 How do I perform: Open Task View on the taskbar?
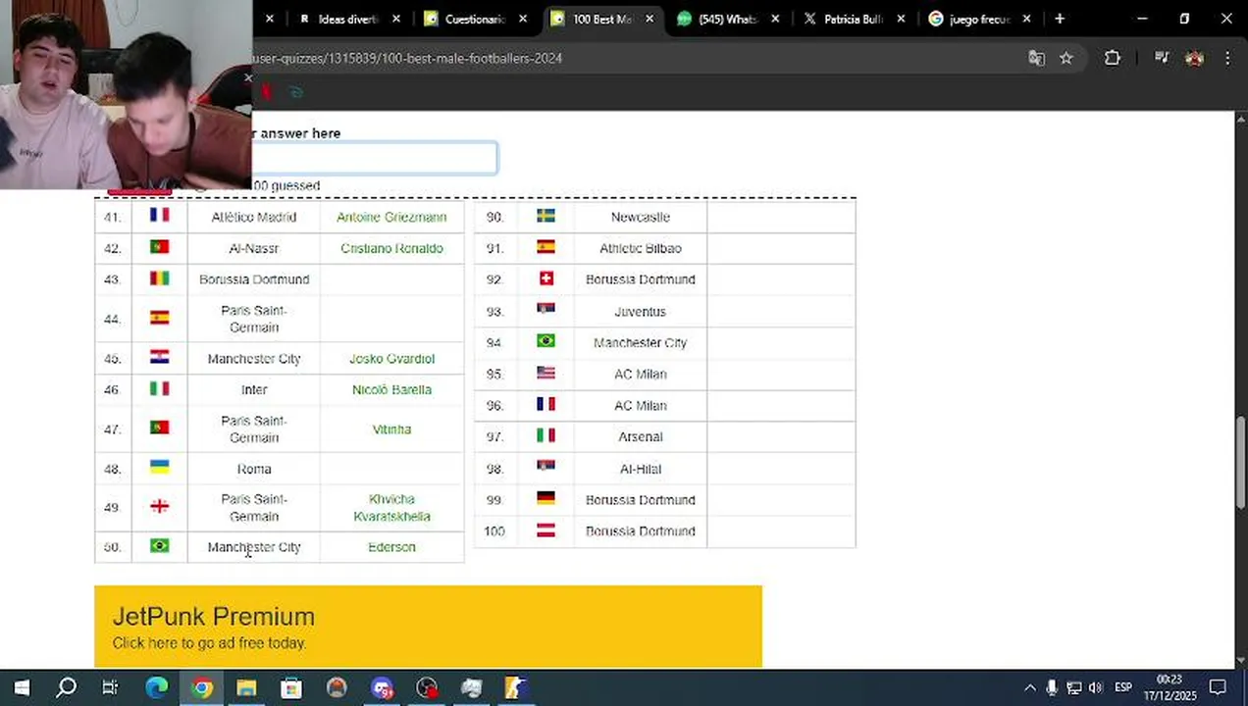pyautogui.click(x=110, y=687)
